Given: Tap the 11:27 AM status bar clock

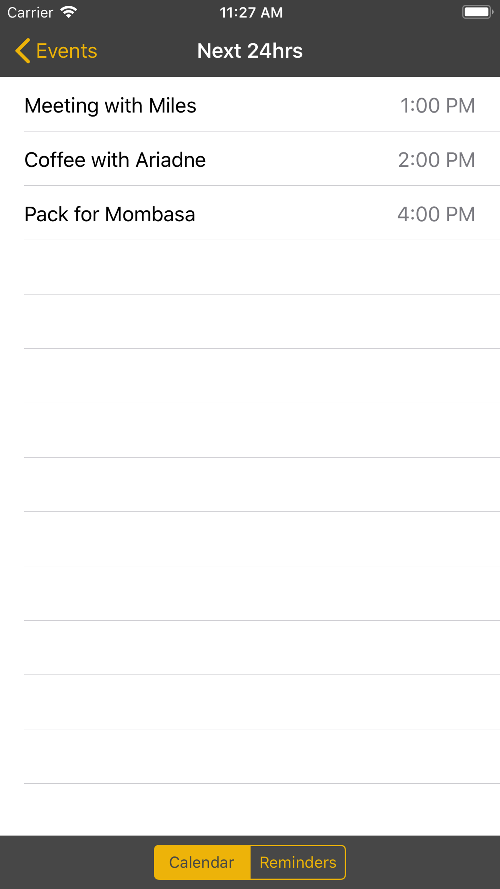Looking at the screenshot, I should pos(251,12).
